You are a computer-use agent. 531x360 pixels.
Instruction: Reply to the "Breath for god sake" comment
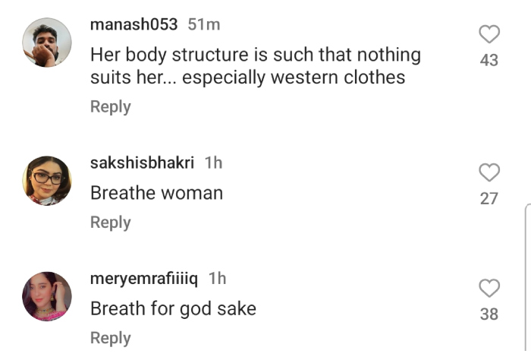tap(111, 337)
